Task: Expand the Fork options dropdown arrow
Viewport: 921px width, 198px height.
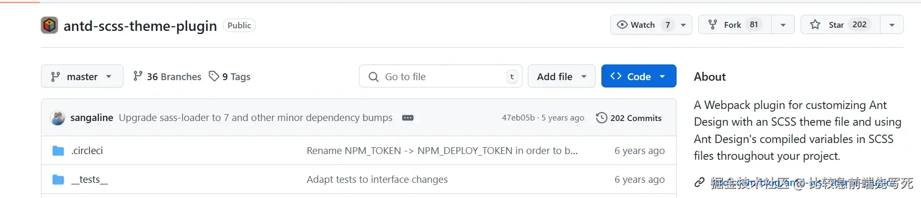Action: [x=783, y=25]
